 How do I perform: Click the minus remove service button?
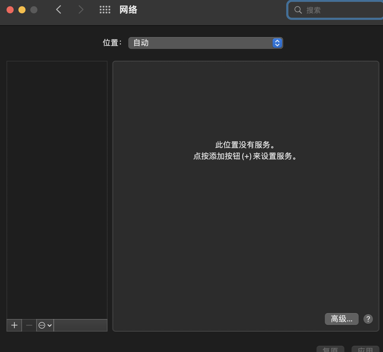pos(29,325)
